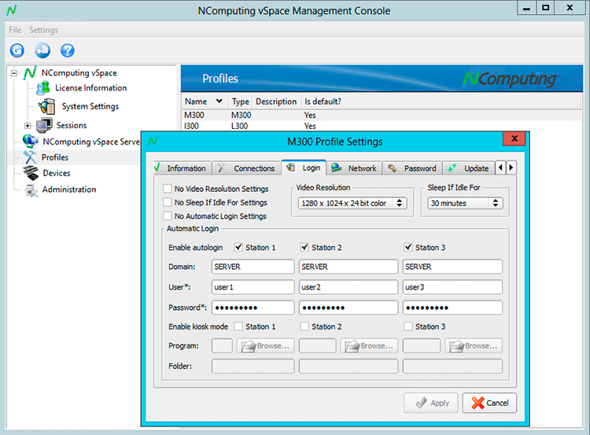590x435 pixels.
Task: Select Administration in the navigation tree
Action: (x=69, y=190)
